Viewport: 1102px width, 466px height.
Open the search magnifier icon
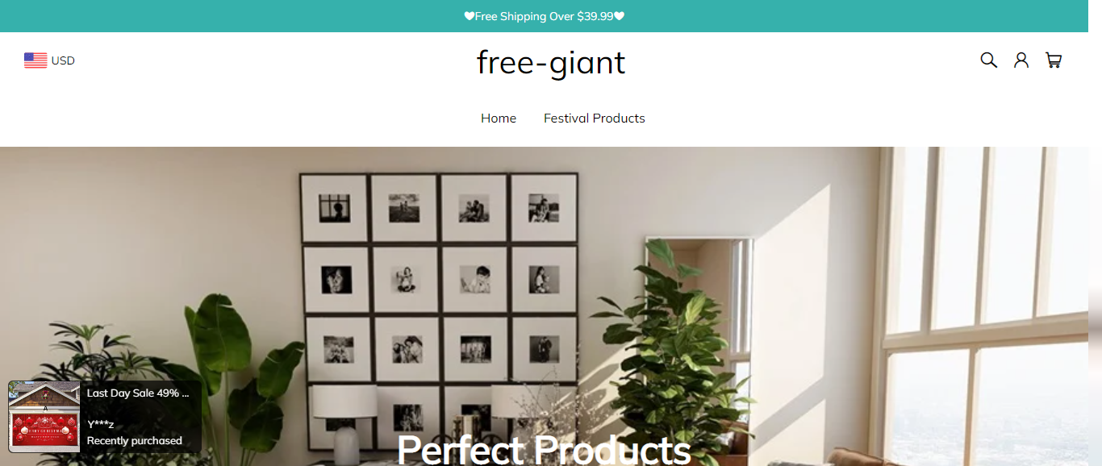(x=988, y=60)
